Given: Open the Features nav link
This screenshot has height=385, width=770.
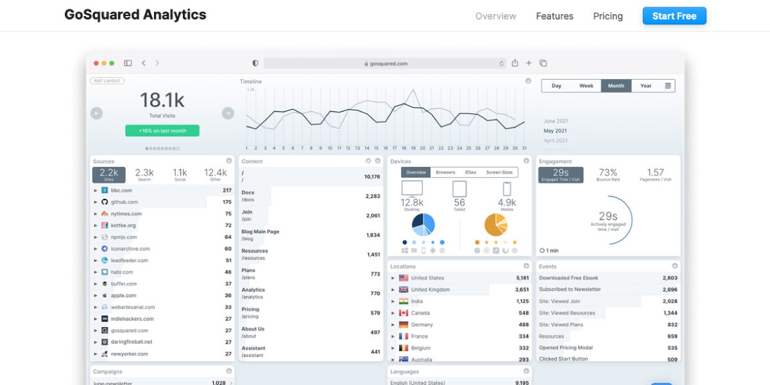Looking at the screenshot, I should pyautogui.click(x=554, y=16).
